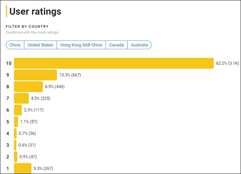Click the 62.2% (3.1K) label
Viewport: 241px width, 174px height.
(227, 63)
